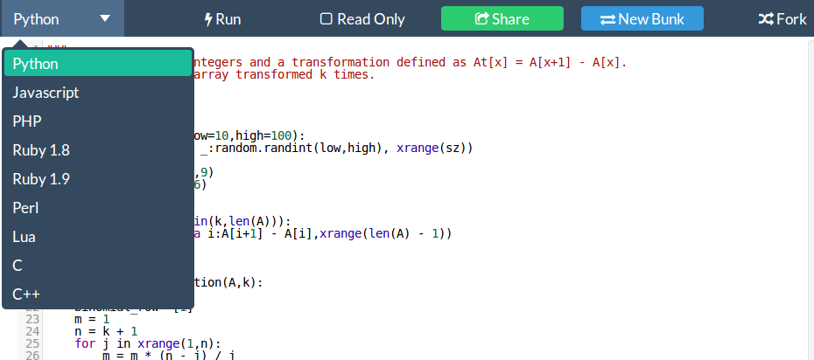Select Javascript in the language list
The height and width of the screenshot is (360, 814).
[98, 93]
